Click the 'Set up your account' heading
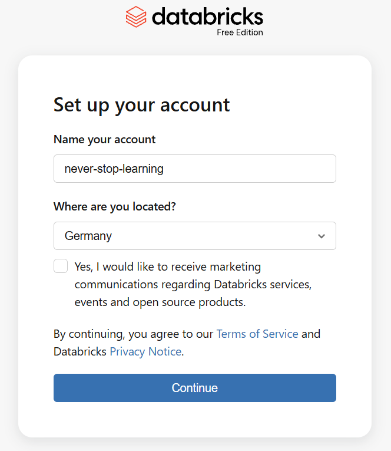Image resolution: width=391 pixels, height=451 pixels. click(142, 106)
